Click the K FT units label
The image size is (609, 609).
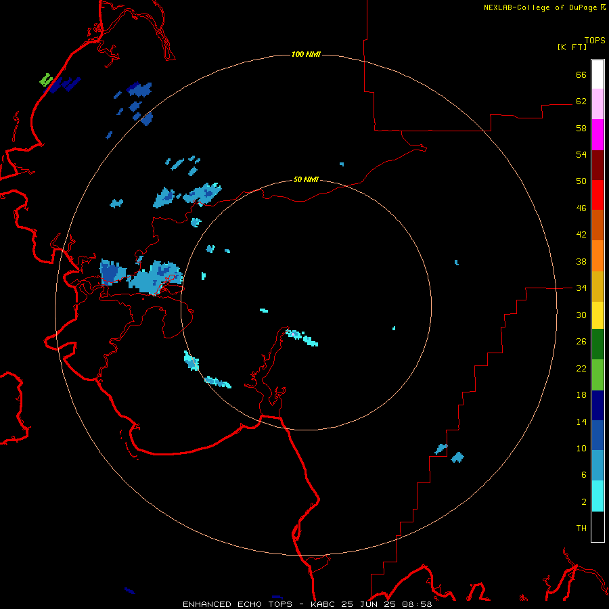pos(572,47)
